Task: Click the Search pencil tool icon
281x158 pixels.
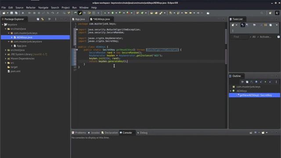Action: (161, 13)
